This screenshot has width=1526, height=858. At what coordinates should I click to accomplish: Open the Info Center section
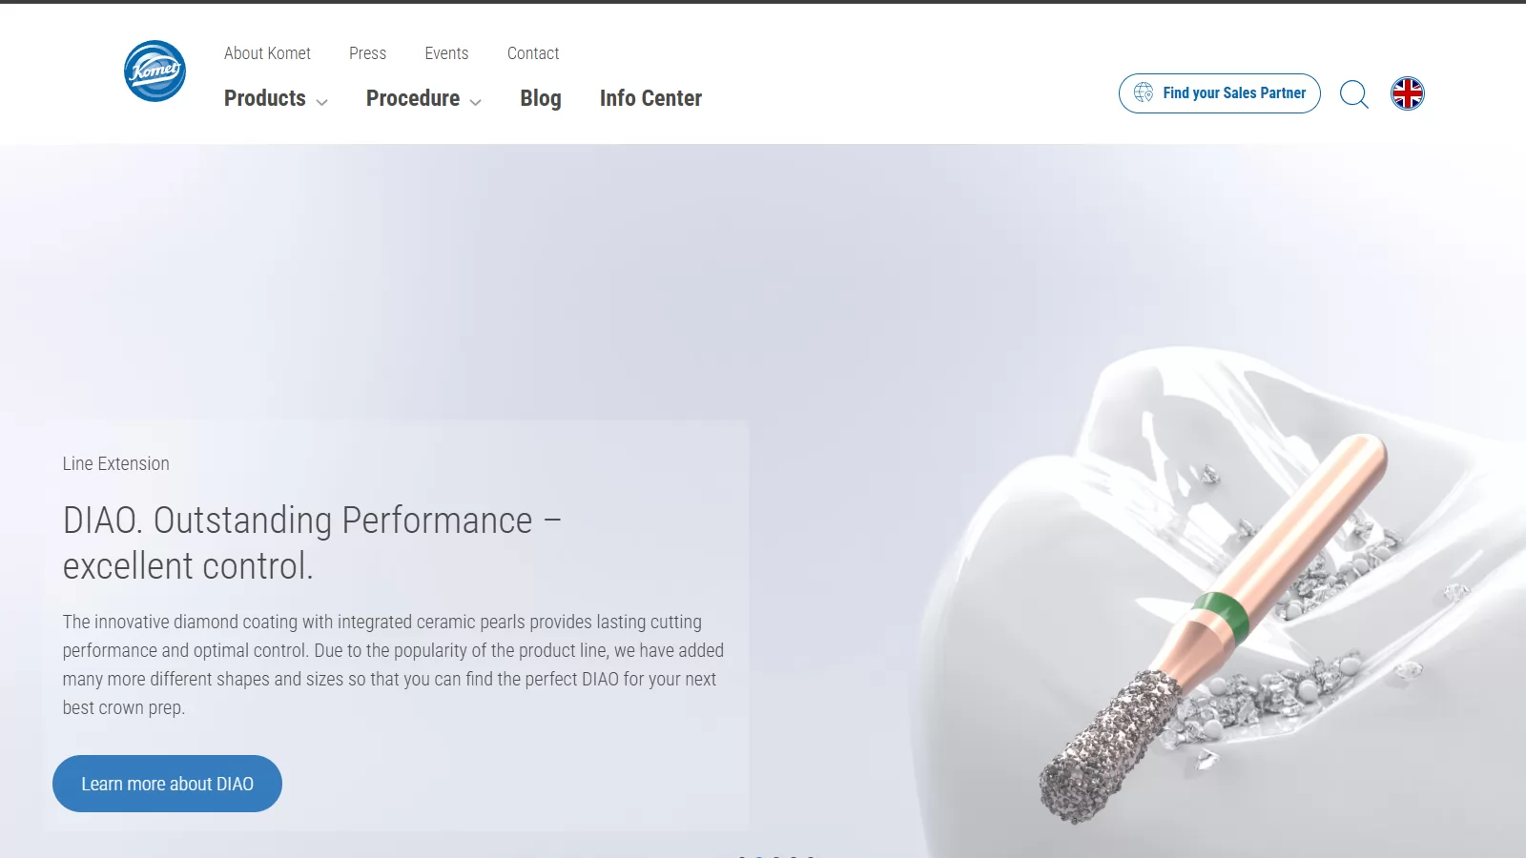650,98
